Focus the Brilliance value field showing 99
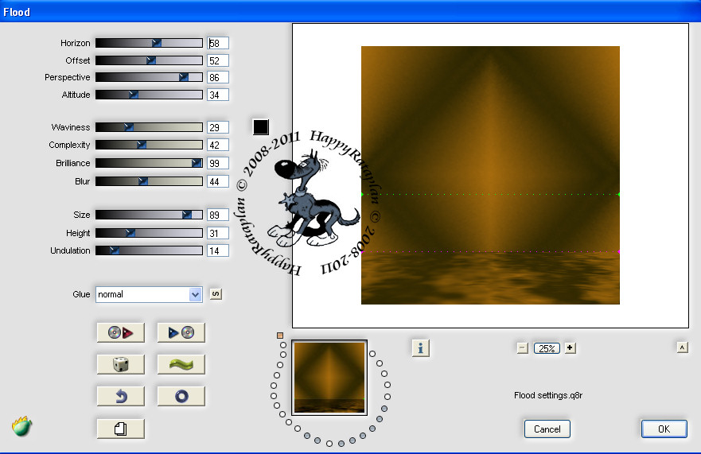Viewport: 701px width, 454px height. click(x=218, y=163)
